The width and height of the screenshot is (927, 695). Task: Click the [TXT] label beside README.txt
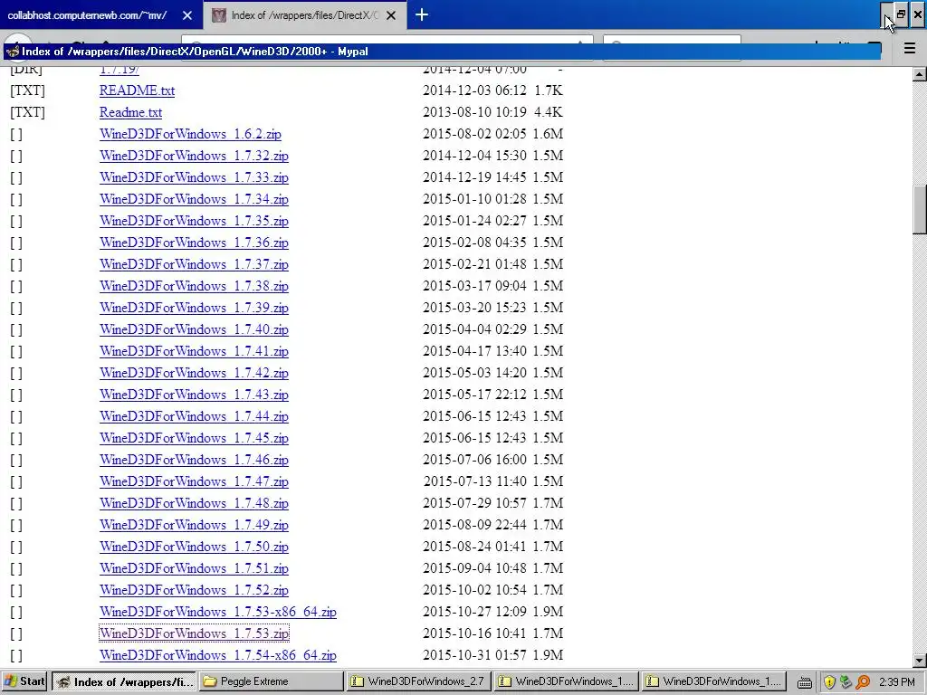tap(27, 90)
